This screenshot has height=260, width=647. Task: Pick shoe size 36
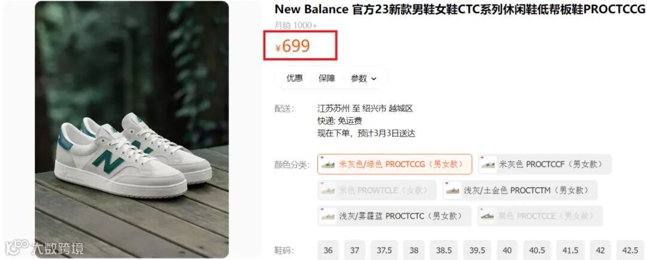[328, 250]
